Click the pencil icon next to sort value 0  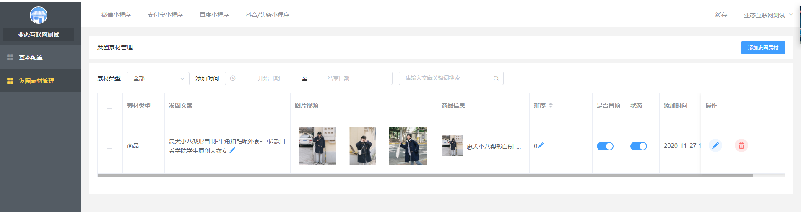(541, 145)
